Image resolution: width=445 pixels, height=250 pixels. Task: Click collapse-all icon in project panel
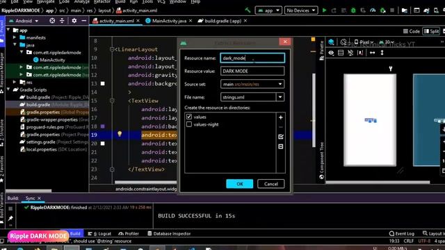tap(62, 21)
